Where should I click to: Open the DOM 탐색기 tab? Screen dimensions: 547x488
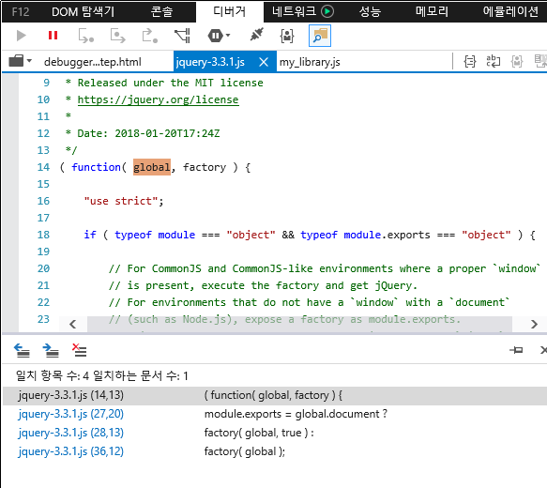pos(83,12)
